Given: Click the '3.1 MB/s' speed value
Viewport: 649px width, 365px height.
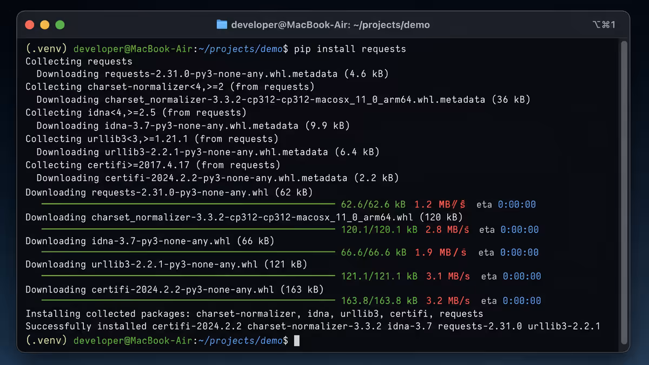Looking at the screenshot, I should point(448,276).
